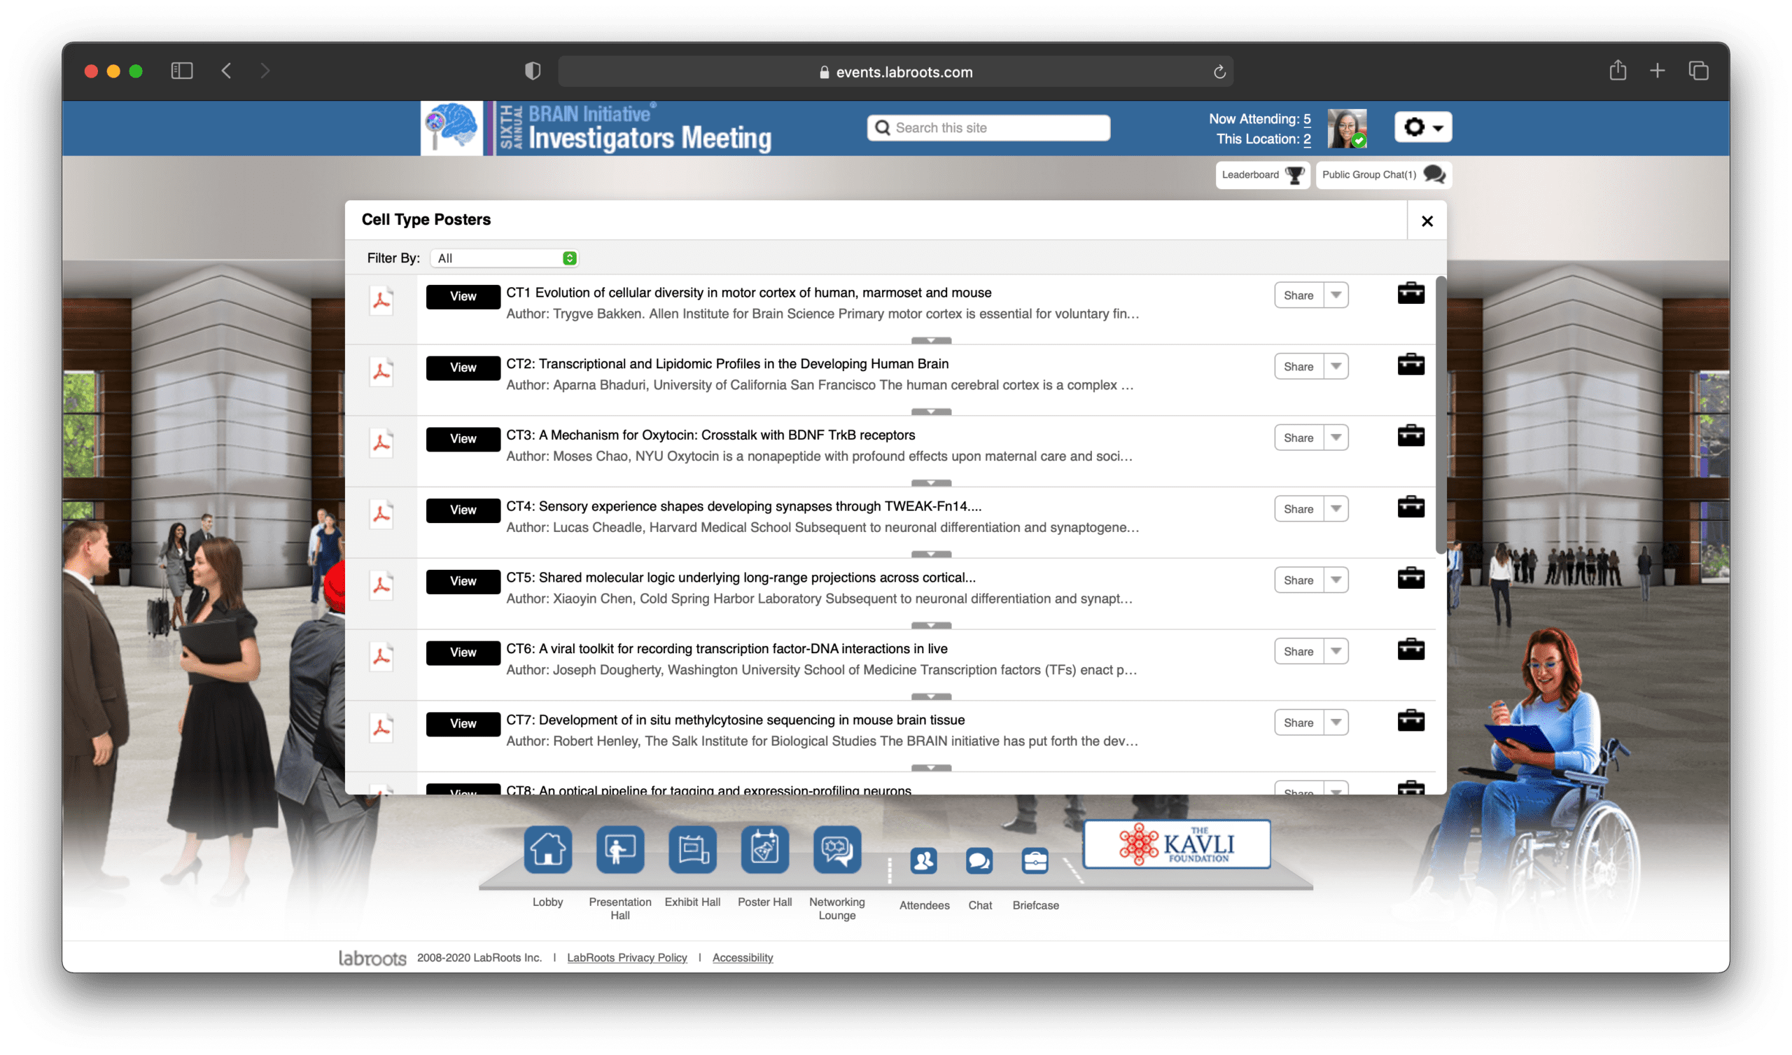
Task: Expand Share dropdown arrow for CT6
Action: (1336, 651)
